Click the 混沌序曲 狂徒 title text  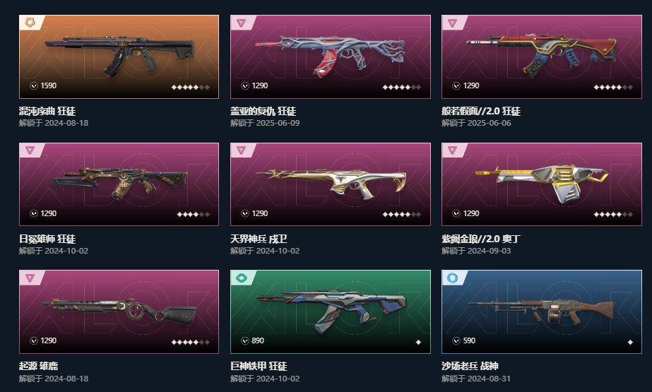(x=47, y=111)
